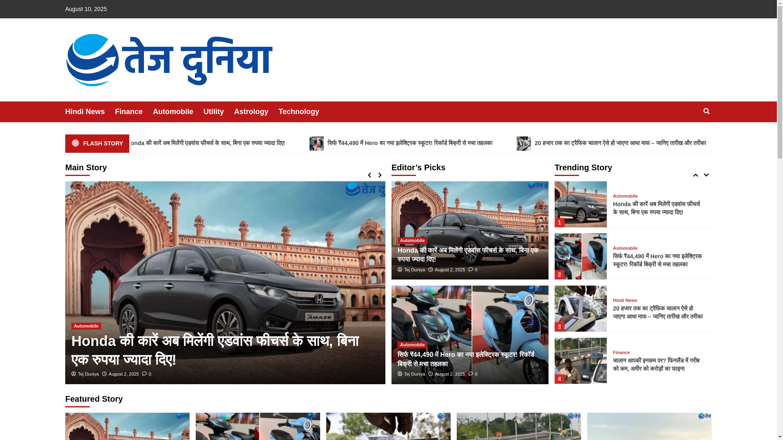
Task: Open trending story 2 scooter thumbnail
Action: click(x=581, y=256)
